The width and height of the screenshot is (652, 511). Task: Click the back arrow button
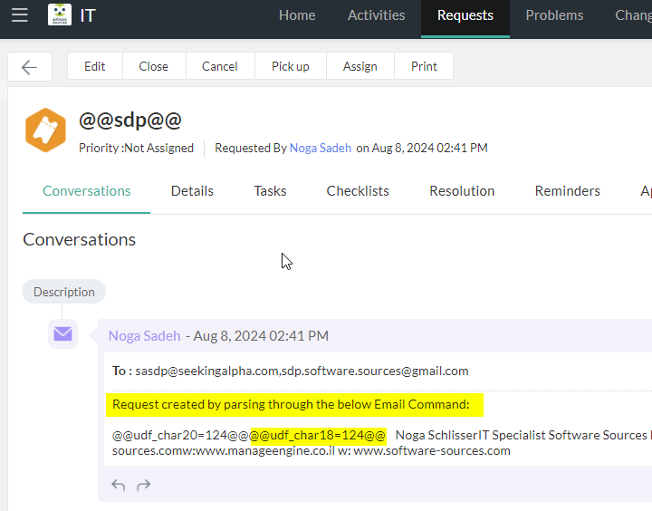click(x=29, y=66)
